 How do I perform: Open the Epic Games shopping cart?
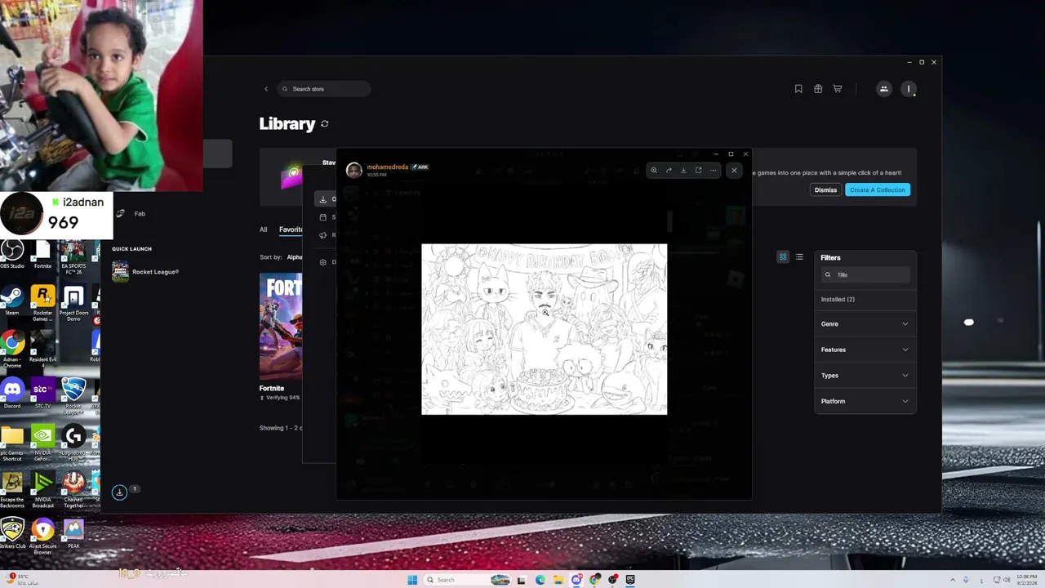click(x=838, y=89)
